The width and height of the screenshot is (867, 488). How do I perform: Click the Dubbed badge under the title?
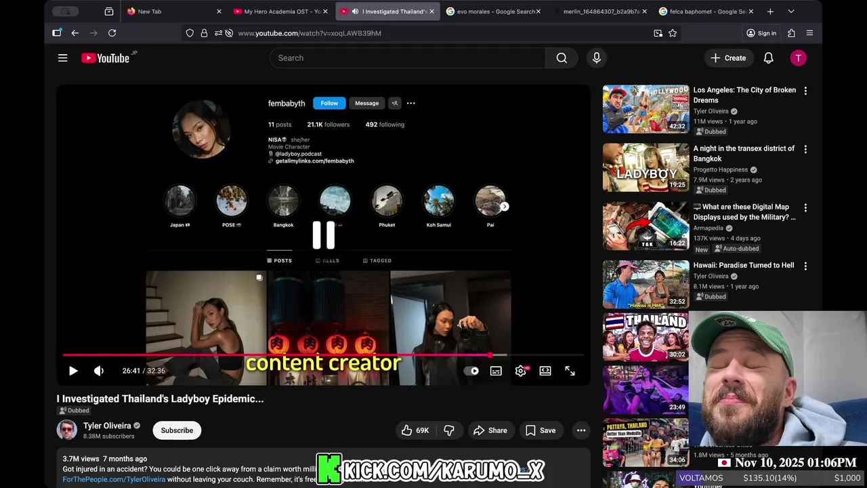(x=75, y=411)
